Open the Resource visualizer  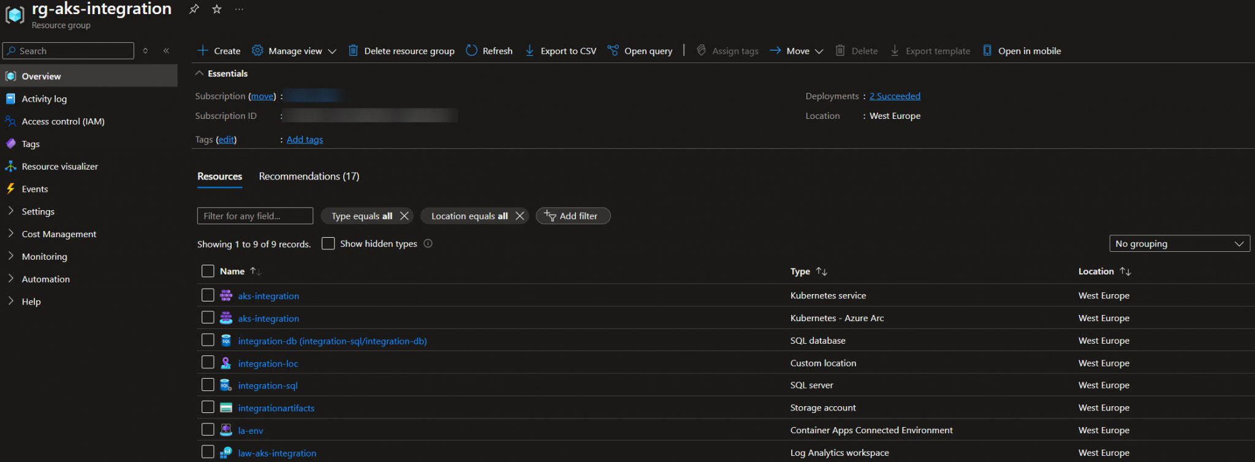pyautogui.click(x=59, y=167)
